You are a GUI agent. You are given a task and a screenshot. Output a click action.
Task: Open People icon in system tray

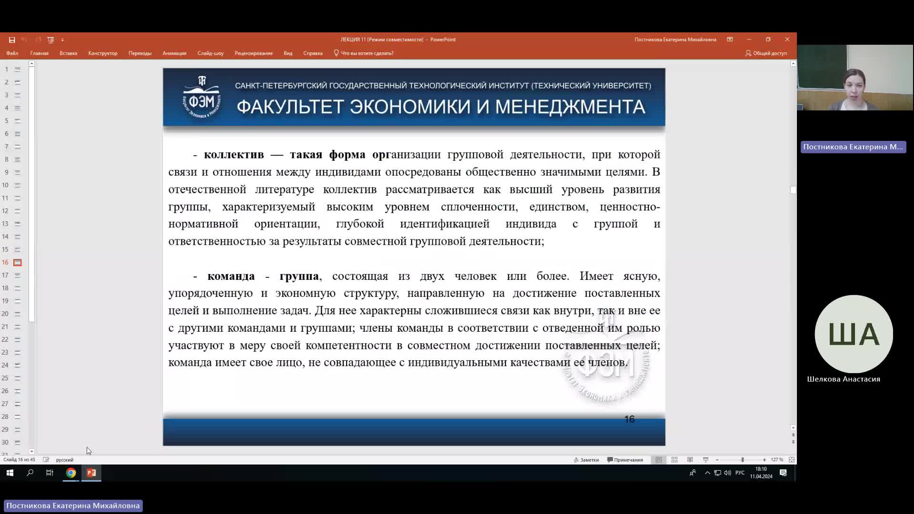click(x=693, y=473)
